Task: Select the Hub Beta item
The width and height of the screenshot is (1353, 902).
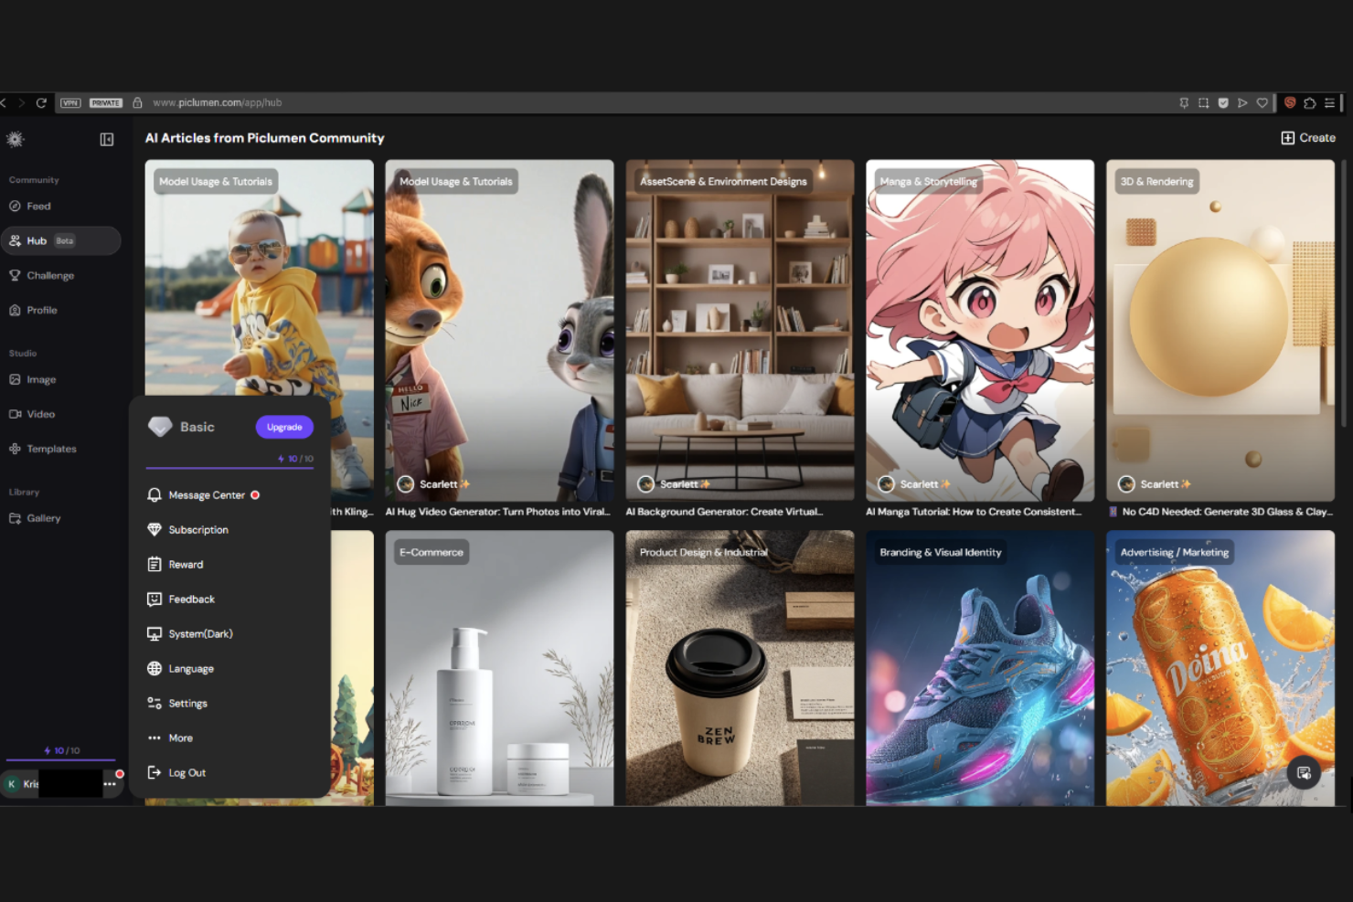Action: pyautogui.click(x=60, y=240)
